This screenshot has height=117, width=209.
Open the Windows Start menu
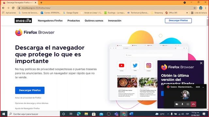4,114
